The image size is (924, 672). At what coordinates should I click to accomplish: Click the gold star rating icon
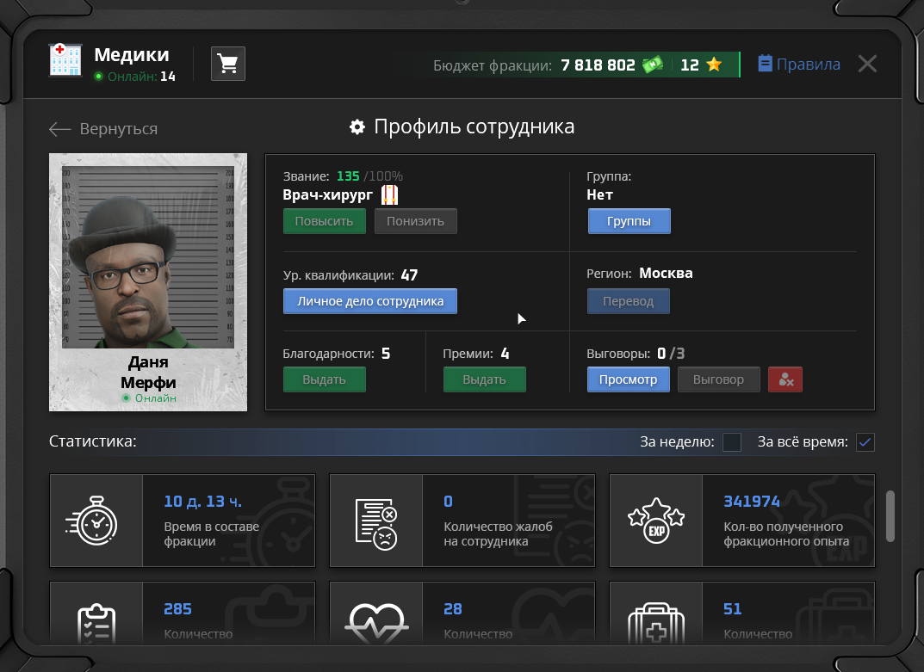(713, 65)
